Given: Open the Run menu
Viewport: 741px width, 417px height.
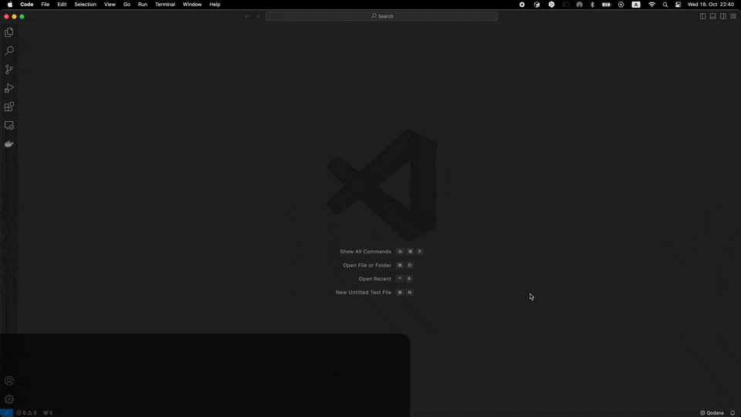Looking at the screenshot, I should pos(142,5).
